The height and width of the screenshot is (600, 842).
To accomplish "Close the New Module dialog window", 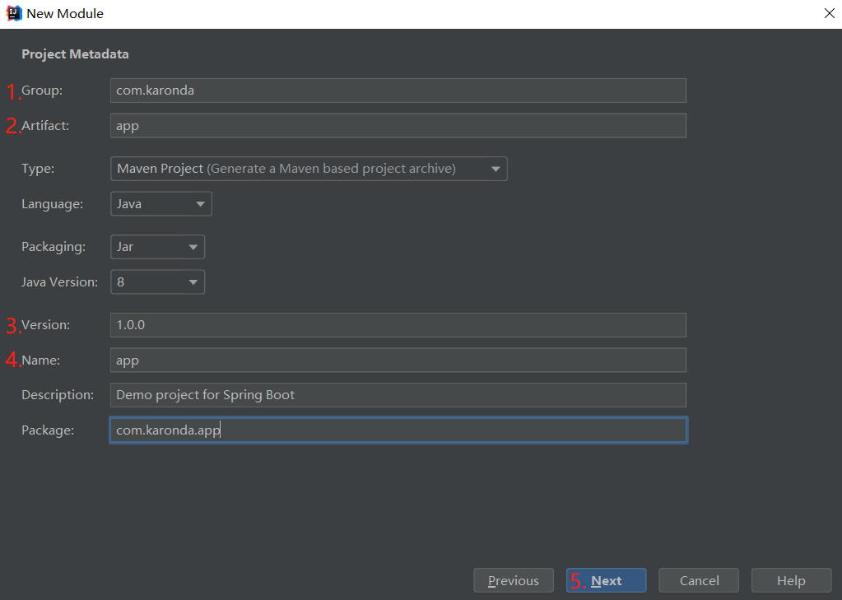I will pos(829,13).
